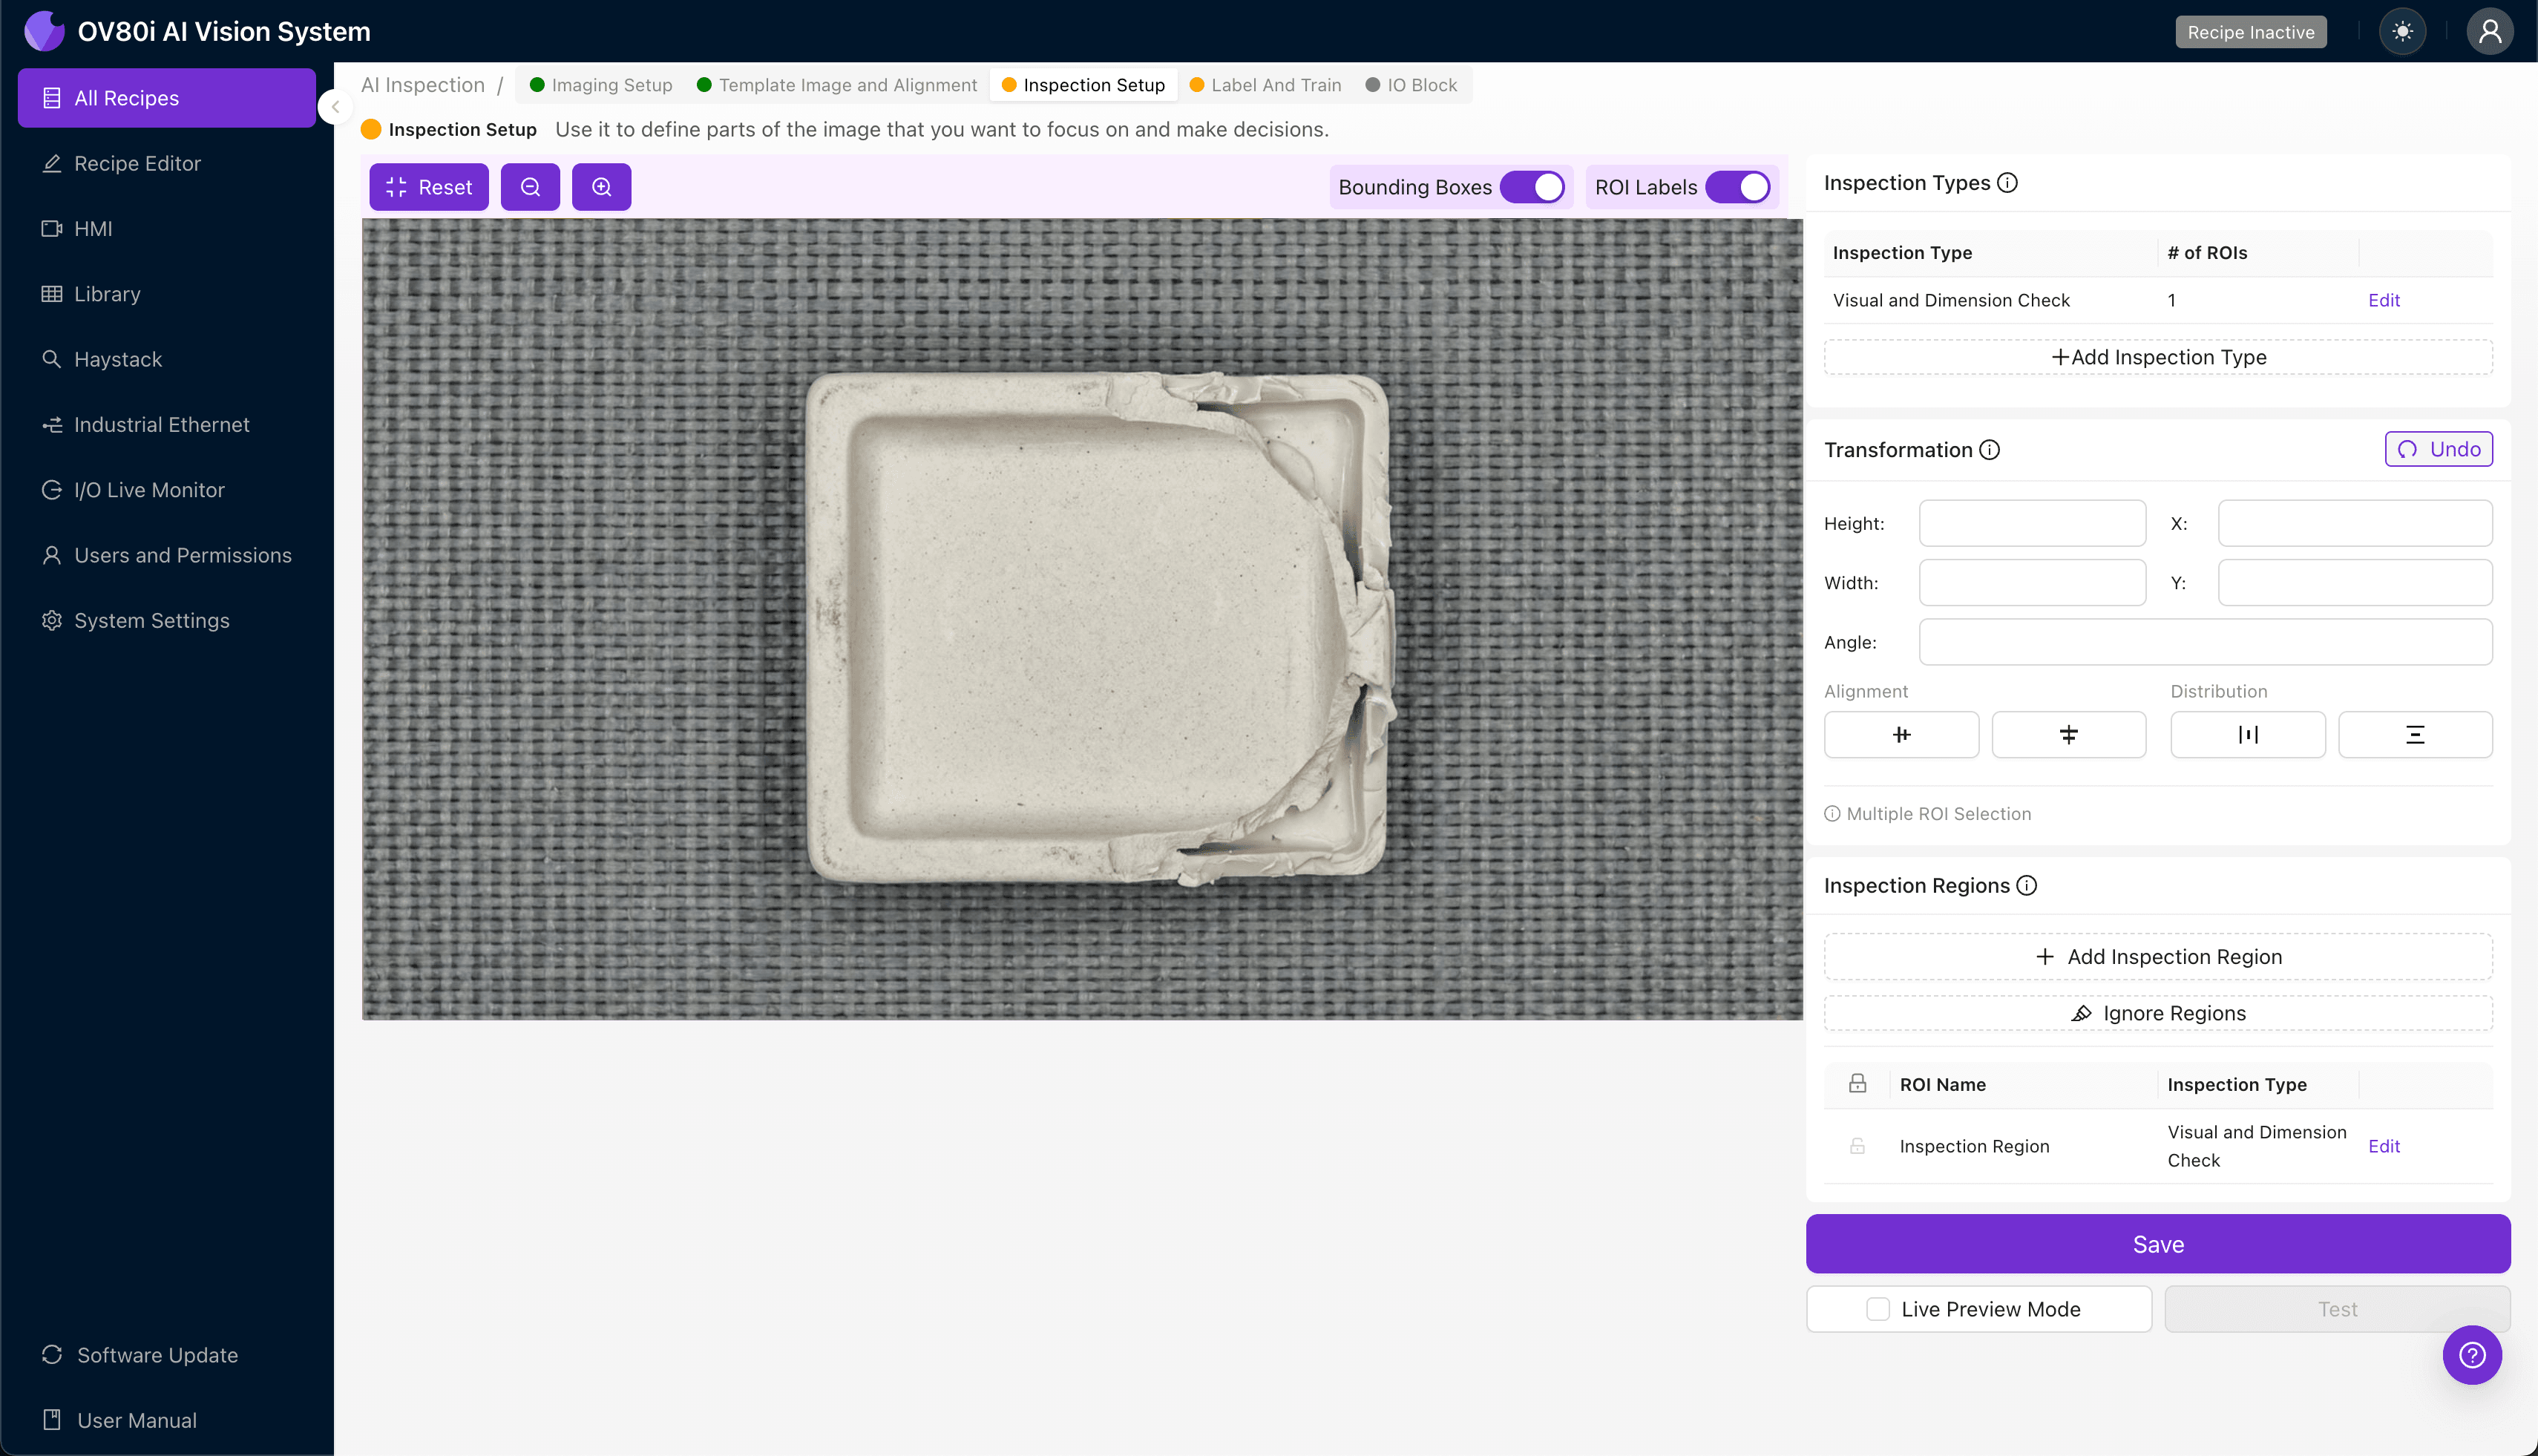Collapse the sidebar using the chevron
Viewport: 2538px width, 1456px height.
335,108
